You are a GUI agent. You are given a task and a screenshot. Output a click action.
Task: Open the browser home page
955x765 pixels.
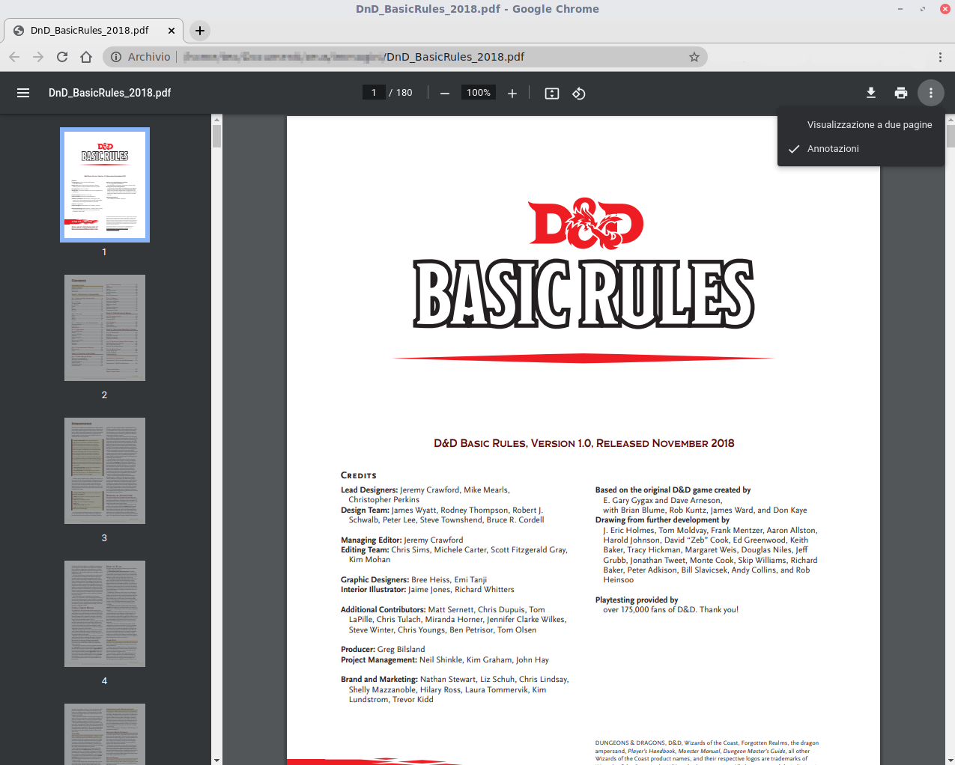coord(86,57)
